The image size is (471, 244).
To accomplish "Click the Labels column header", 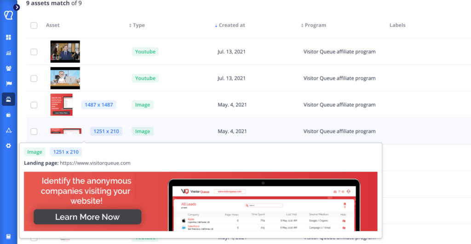I will pos(397,25).
